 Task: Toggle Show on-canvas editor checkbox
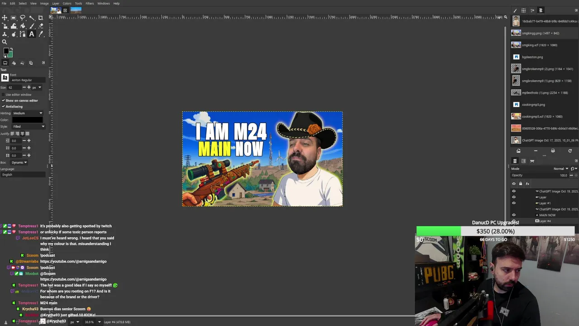coord(3,101)
